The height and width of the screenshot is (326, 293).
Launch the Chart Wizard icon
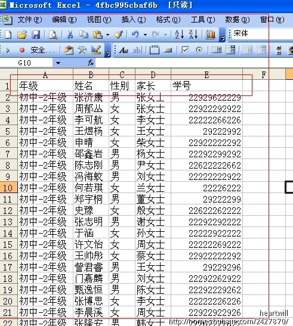point(210,35)
